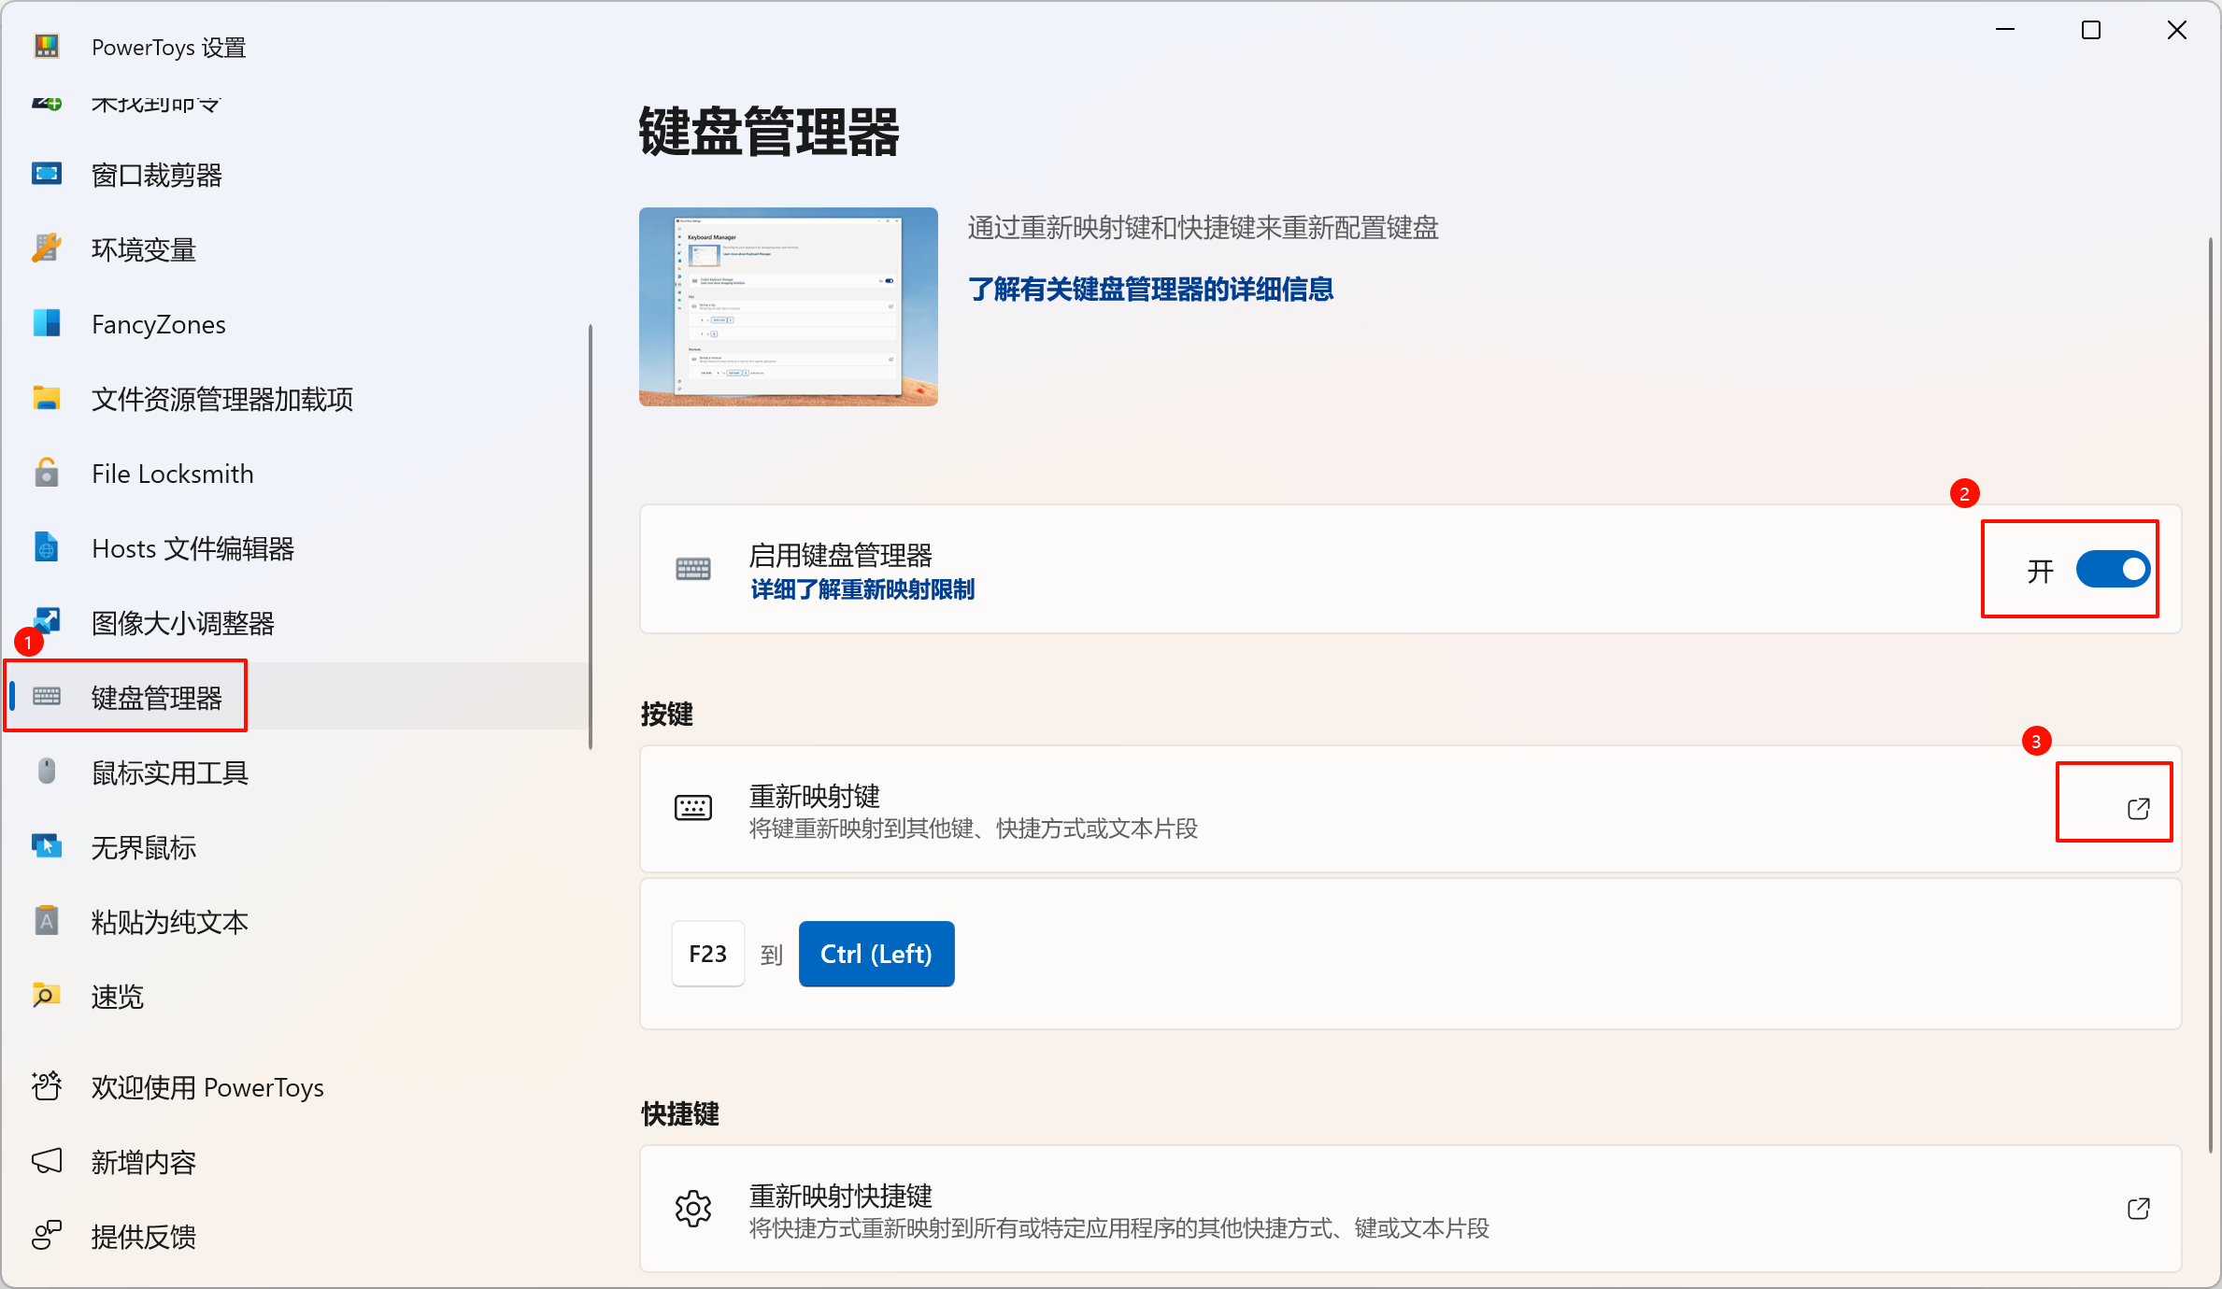Click the Environment Variables (环境变量) icon
The image size is (2222, 1289).
pos(47,249)
